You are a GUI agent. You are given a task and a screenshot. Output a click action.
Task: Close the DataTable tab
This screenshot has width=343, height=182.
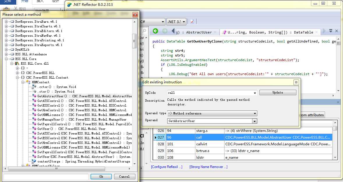point(316,32)
